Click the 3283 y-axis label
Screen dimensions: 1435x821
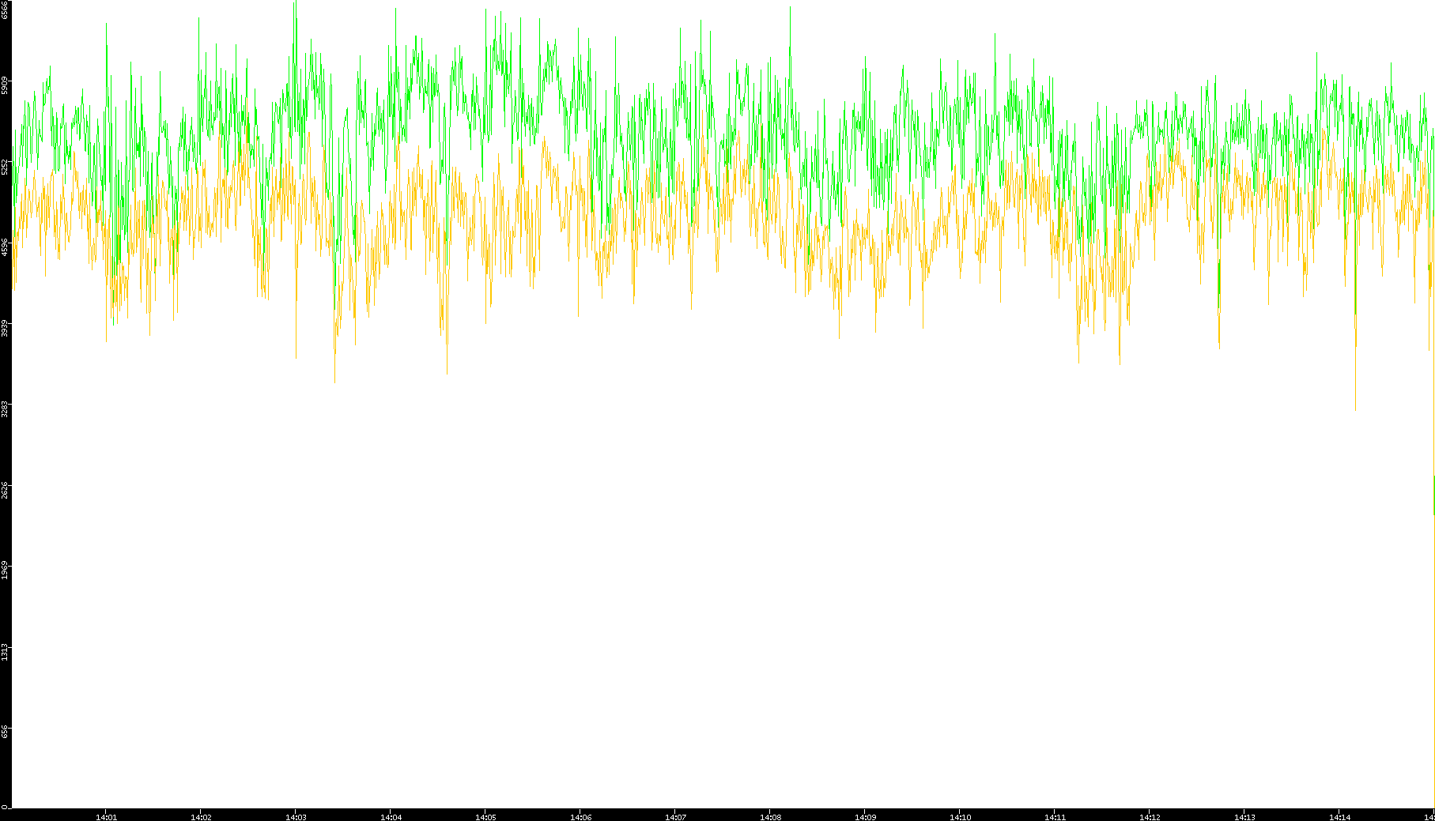coord(6,409)
